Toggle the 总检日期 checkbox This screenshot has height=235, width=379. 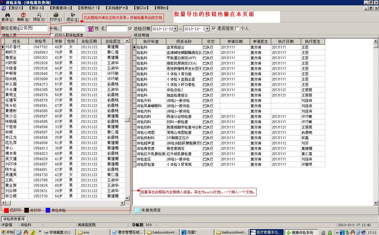coord(131,29)
